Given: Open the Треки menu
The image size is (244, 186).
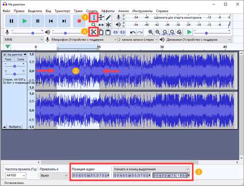Looking at the screenshot, I should [x=78, y=11].
